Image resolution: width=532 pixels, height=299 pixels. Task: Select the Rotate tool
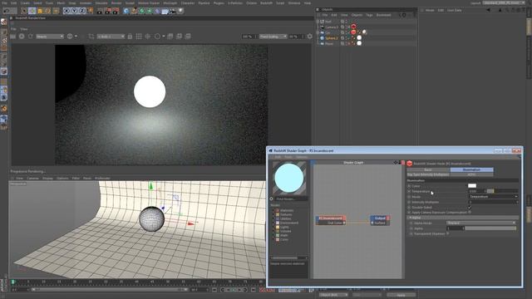click(48, 11)
